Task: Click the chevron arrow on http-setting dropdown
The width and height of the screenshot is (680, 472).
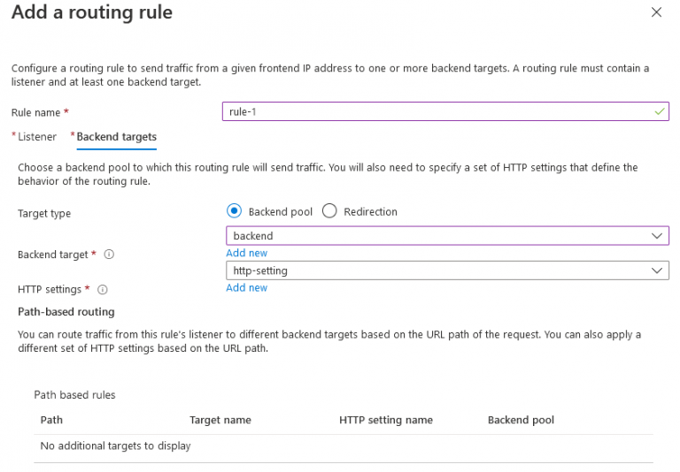Action: pos(657,271)
